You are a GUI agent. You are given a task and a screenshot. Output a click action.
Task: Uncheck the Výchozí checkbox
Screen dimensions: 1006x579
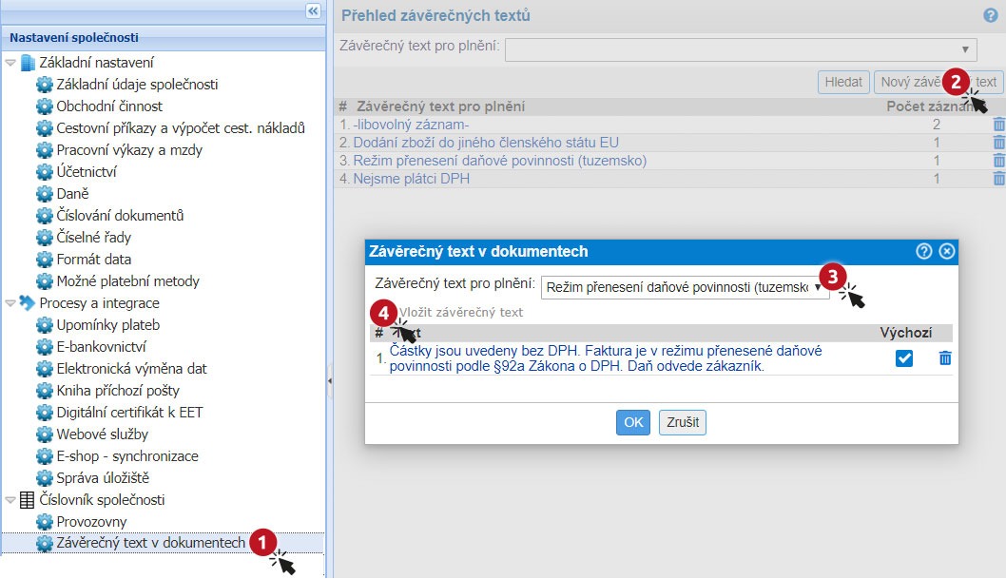pyautogui.click(x=904, y=358)
